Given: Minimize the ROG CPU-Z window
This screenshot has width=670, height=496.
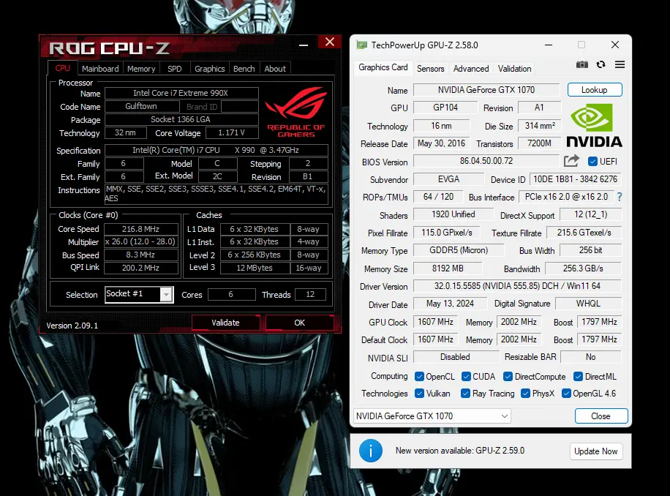Looking at the screenshot, I should coord(304,45).
